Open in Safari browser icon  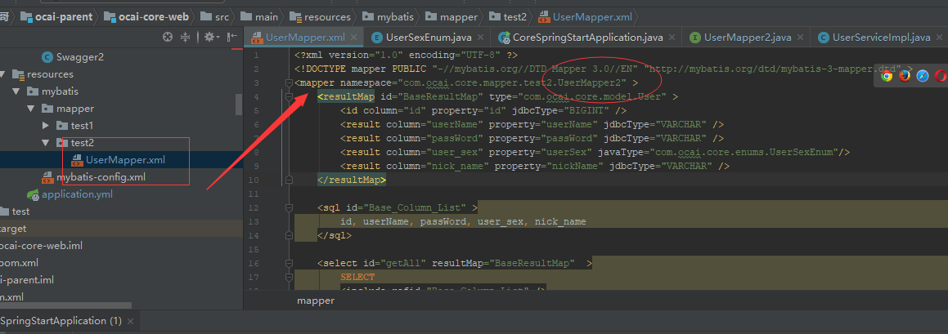point(923,75)
